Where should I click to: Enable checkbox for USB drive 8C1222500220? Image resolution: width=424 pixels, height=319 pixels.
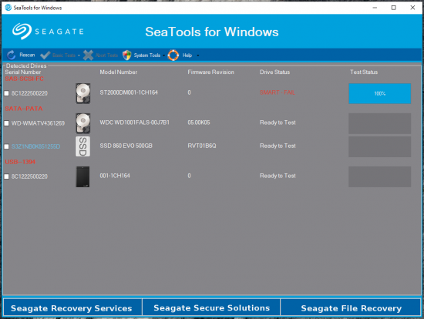coord(6,176)
